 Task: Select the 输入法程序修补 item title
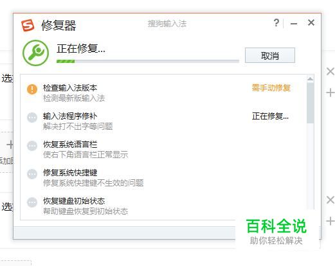pos(70,116)
